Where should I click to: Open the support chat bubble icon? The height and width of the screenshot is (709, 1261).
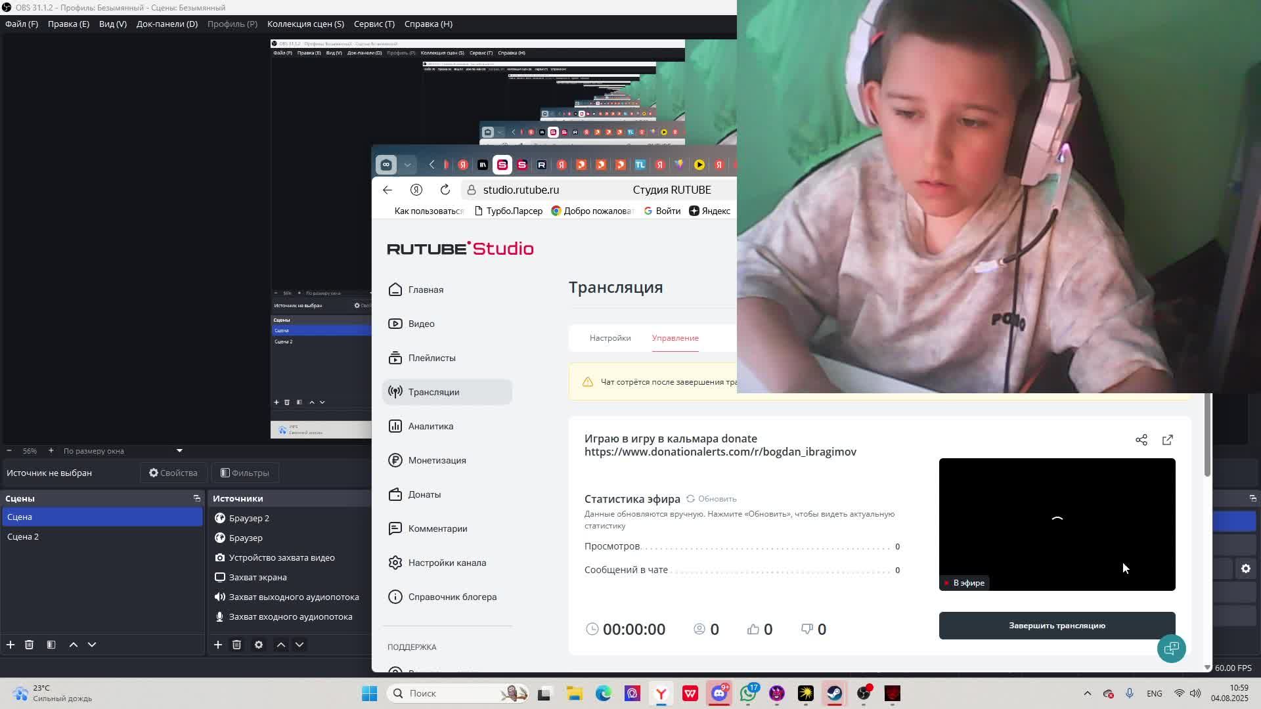(1171, 649)
